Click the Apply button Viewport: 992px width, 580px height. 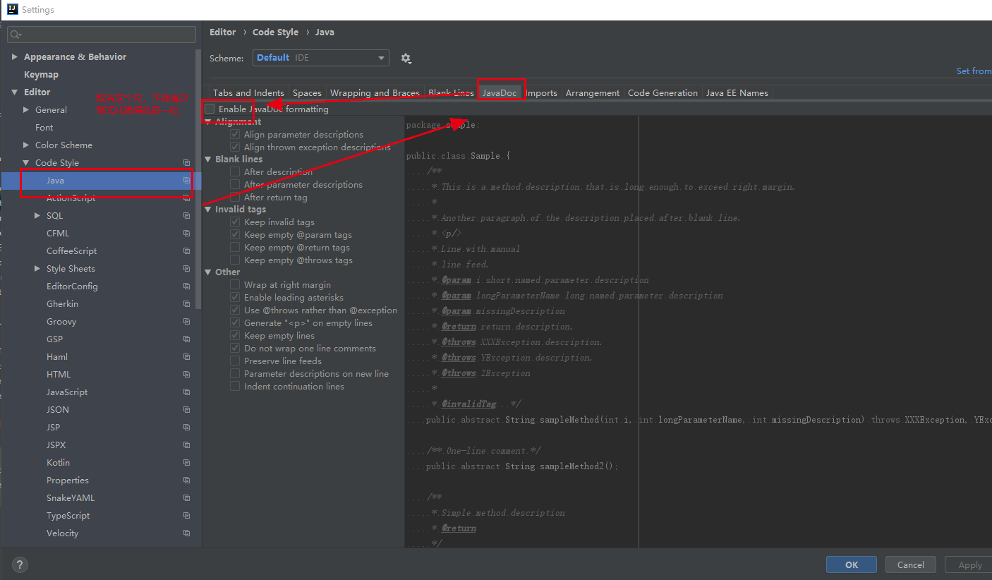[x=969, y=564]
